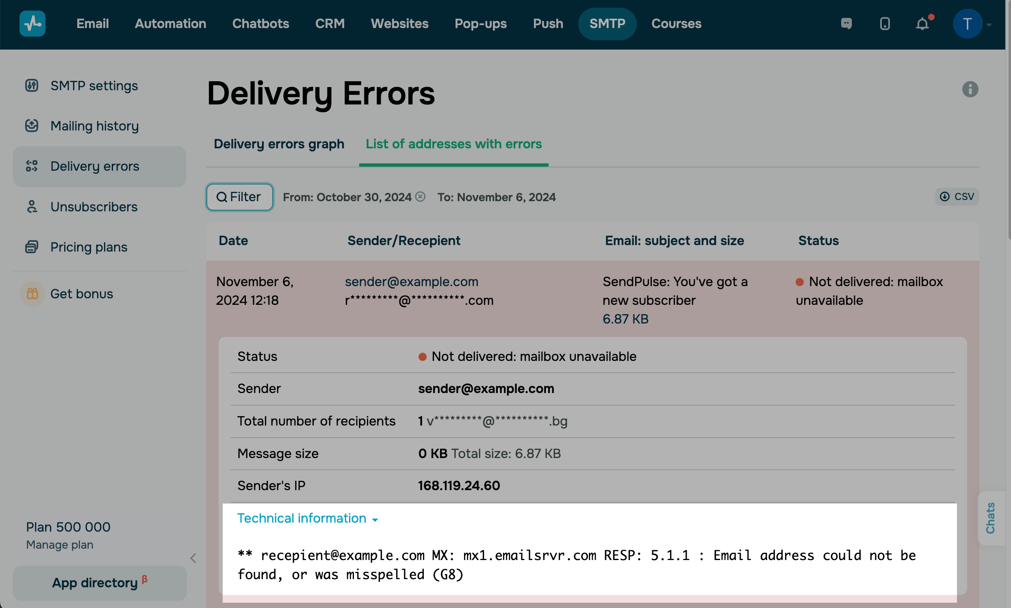Open the Automation menu item
Screen dimensions: 1011x608
170,23
